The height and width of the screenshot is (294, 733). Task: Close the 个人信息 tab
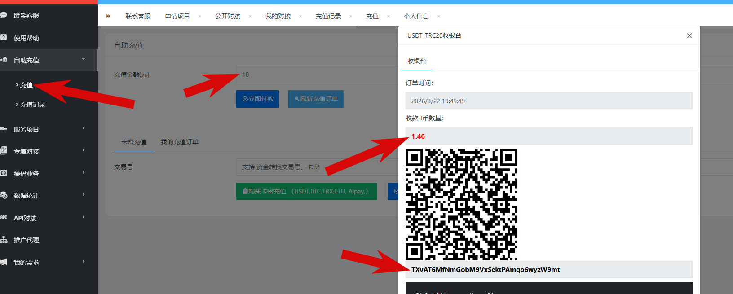(439, 16)
